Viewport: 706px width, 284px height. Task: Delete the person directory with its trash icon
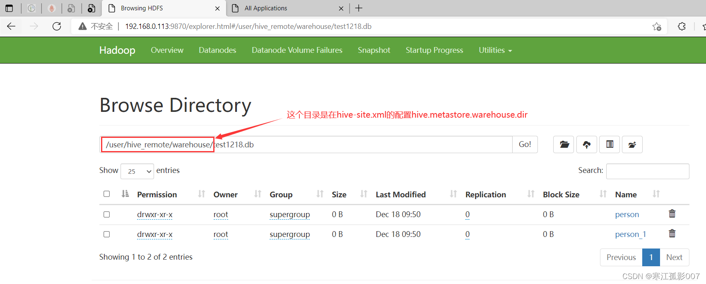click(672, 213)
